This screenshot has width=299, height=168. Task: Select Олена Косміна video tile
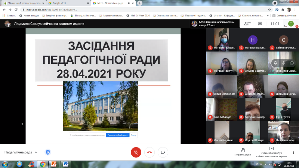click(x=222, y=133)
